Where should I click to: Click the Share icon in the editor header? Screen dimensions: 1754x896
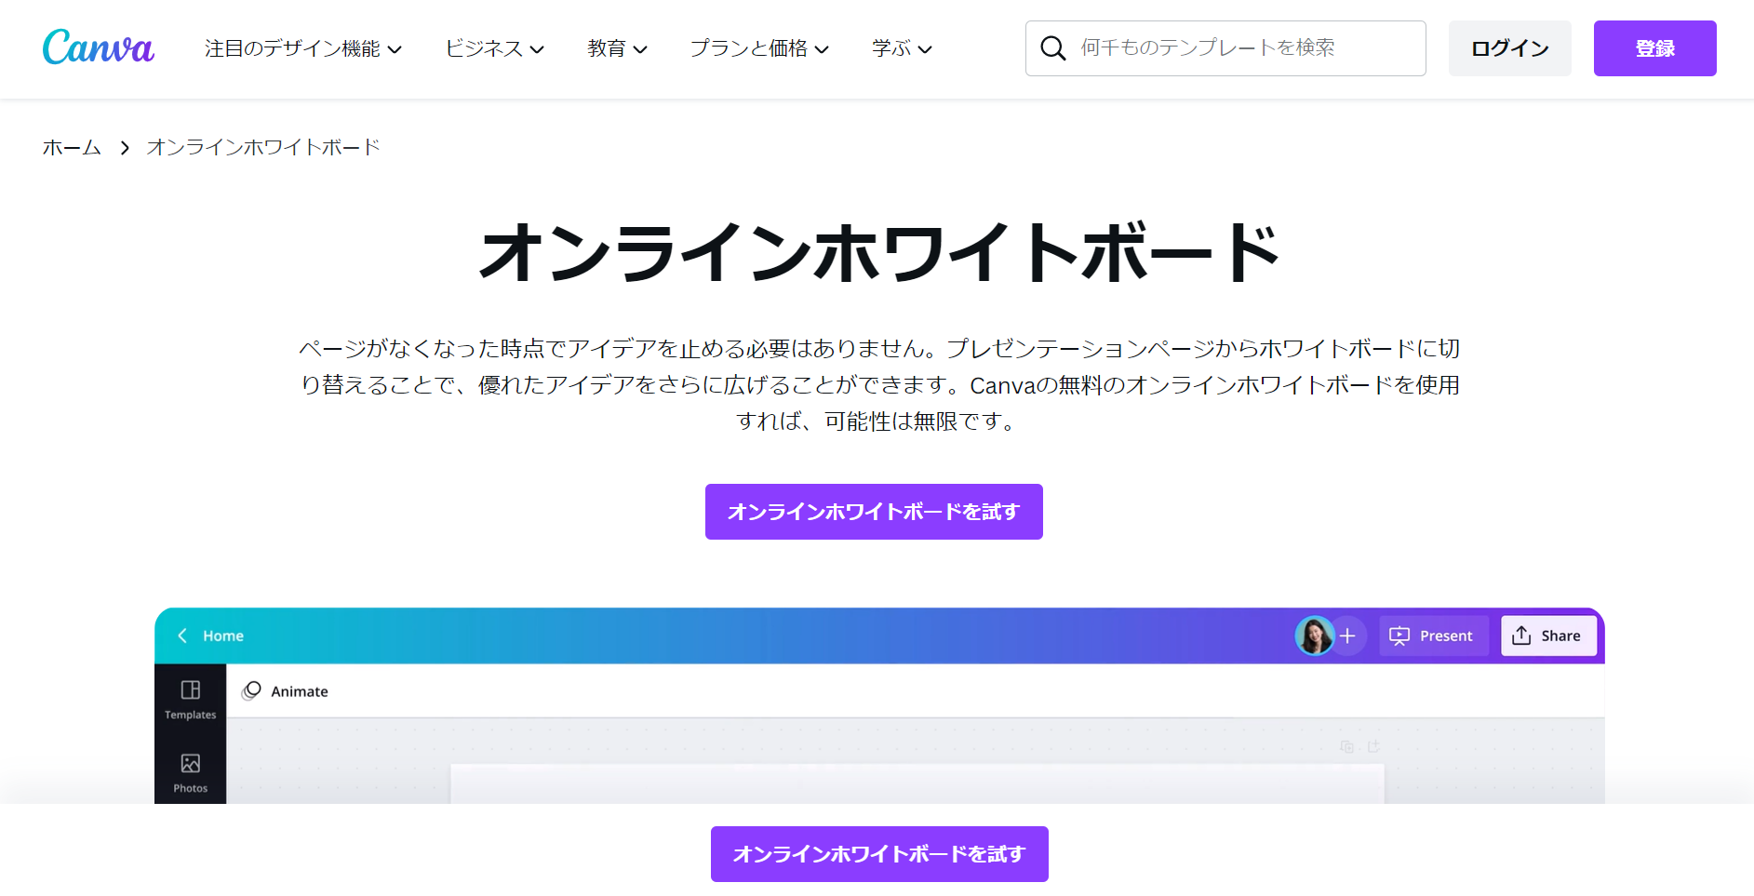1523,635
